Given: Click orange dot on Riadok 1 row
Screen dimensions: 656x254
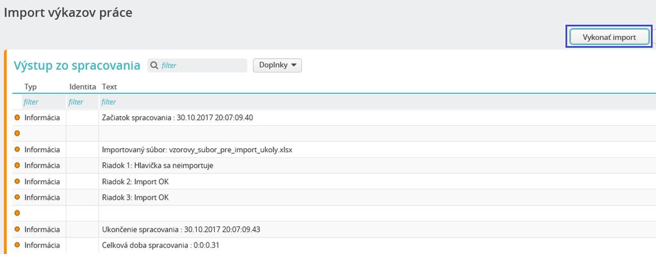Looking at the screenshot, I should 17,166.
